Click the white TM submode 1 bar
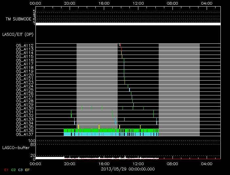This screenshot has width=230, height=175. (128, 24)
